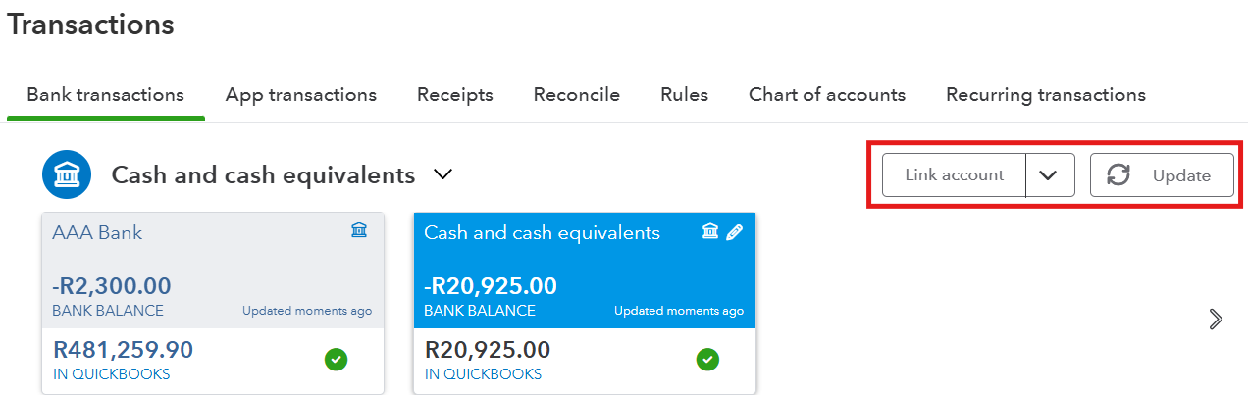Screen dimensions: 1248x395
Task: Select the Bank transactions tab
Action: pyautogui.click(x=106, y=95)
